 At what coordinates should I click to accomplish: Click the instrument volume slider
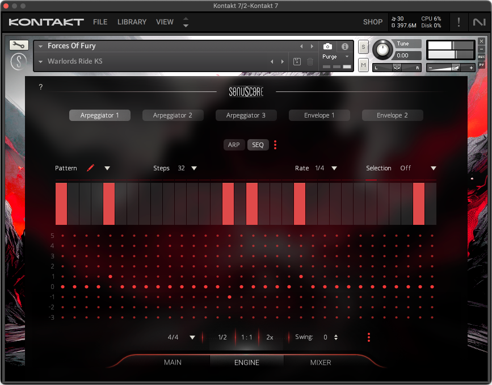(x=450, y=68)
